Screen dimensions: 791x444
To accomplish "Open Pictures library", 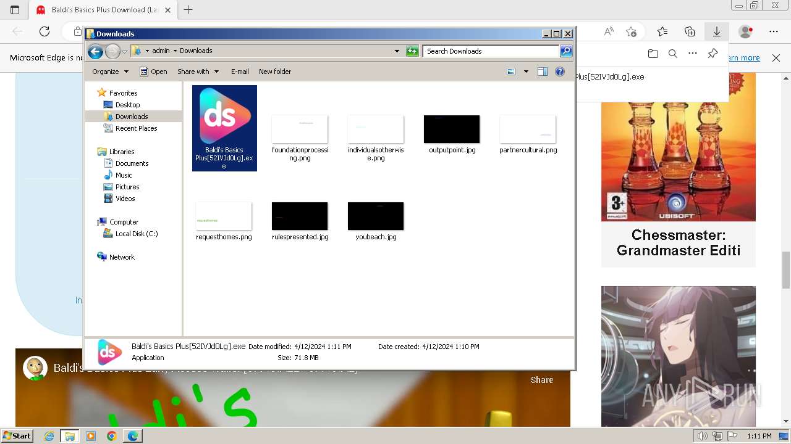I will point(127,187).
